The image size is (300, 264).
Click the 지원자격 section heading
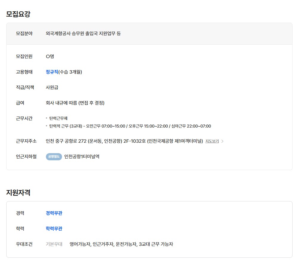click(x=18, y=192)
